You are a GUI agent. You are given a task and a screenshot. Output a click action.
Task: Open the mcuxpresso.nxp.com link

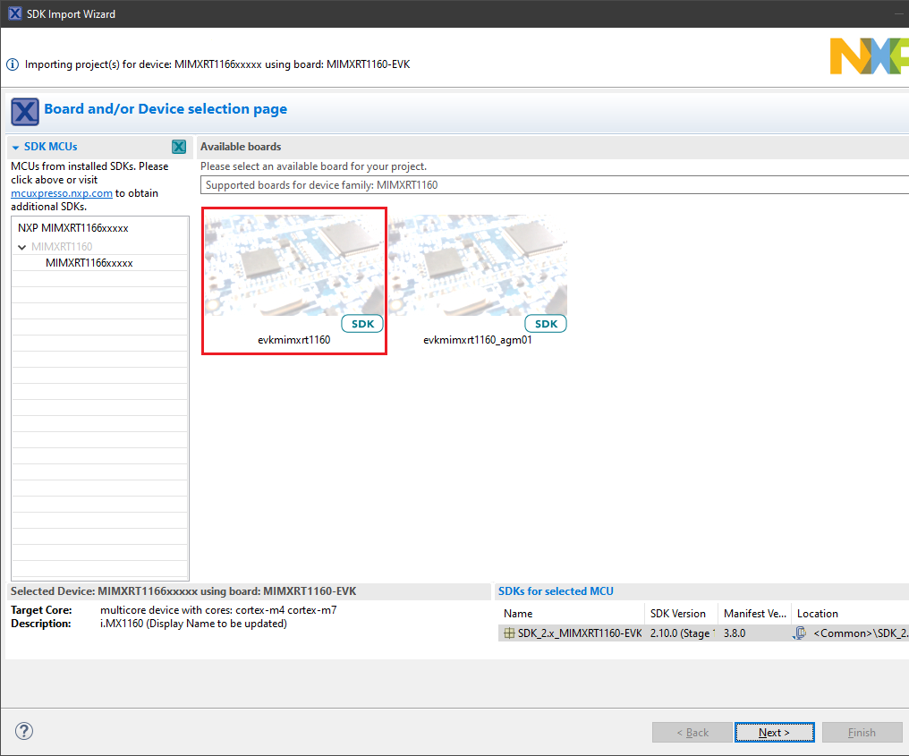click(x=62, y=192)
